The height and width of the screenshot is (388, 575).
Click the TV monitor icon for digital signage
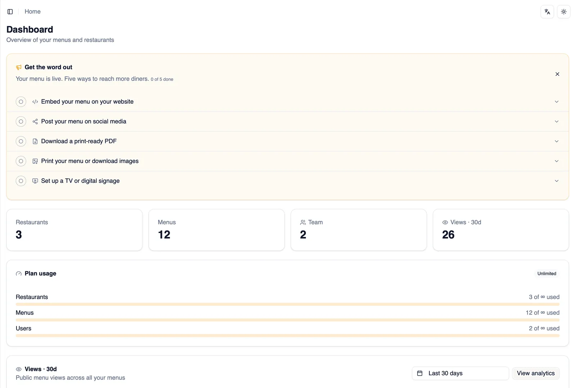35,181
